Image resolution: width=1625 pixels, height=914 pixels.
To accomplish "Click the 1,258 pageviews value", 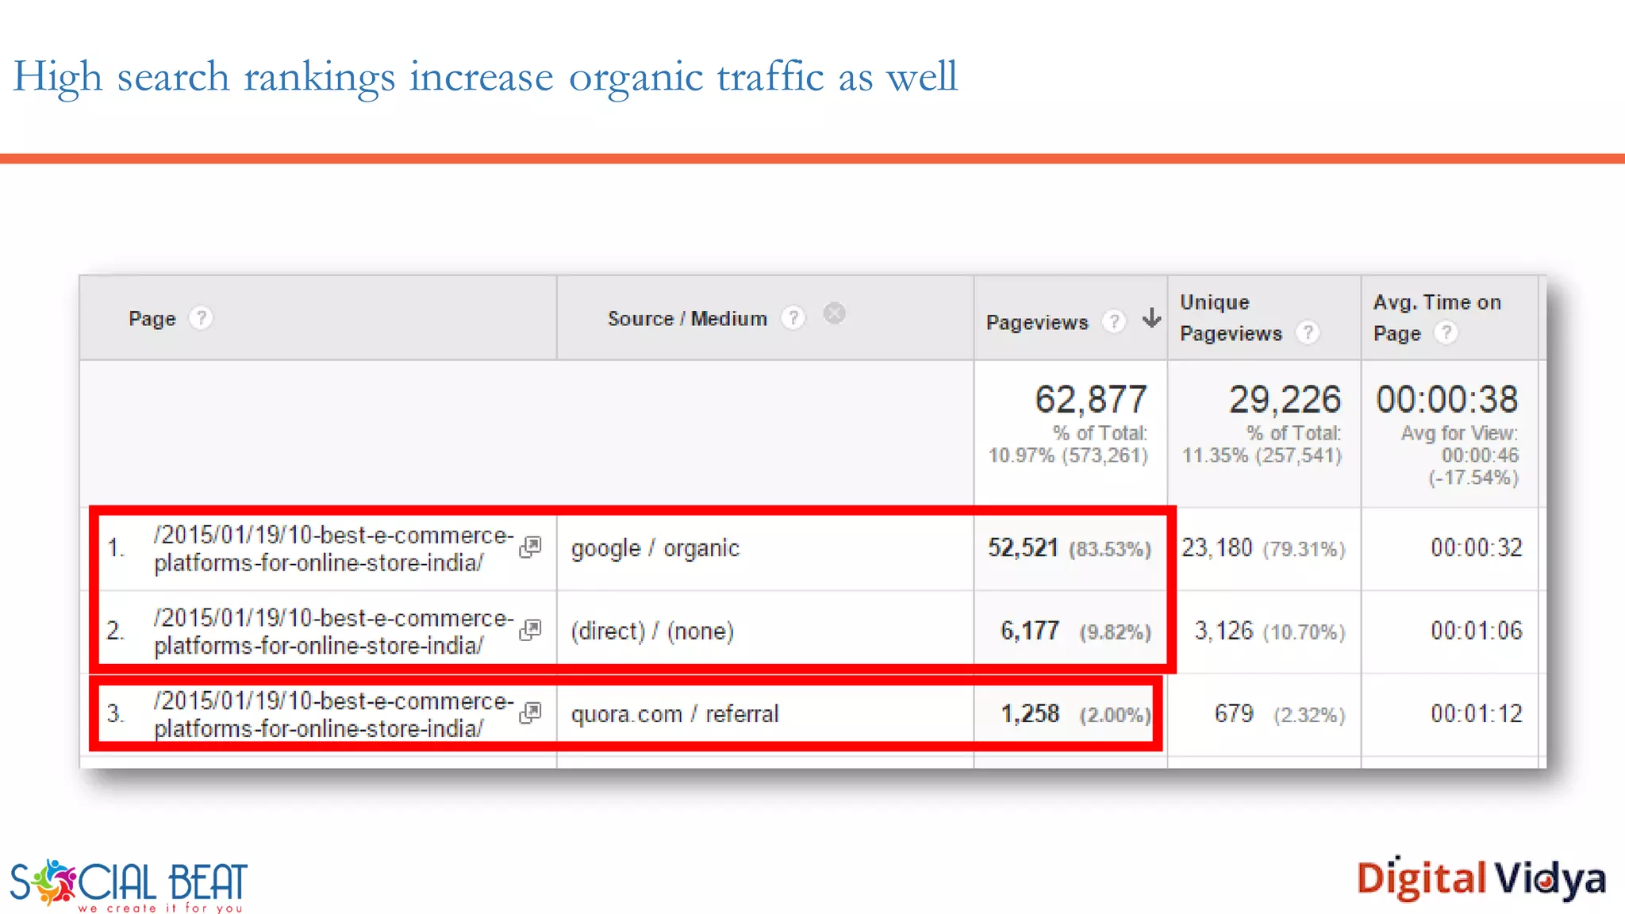I will click(x=1030, y=713).
